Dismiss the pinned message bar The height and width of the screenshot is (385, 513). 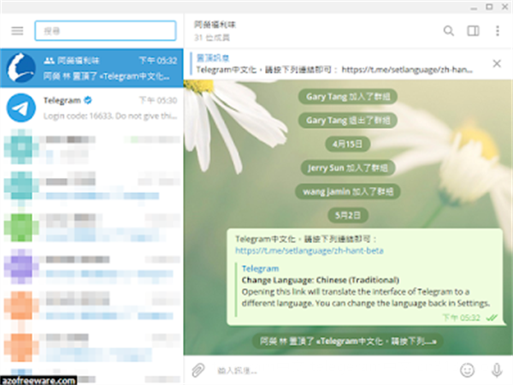(x=497, y=63)
